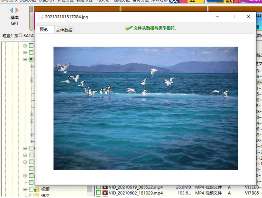Maximize the image preview dialog
262x198 pixels.
tap(232, 17)
